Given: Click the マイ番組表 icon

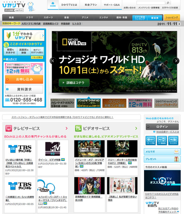Looking at the screenshot, I should [162, 140].
